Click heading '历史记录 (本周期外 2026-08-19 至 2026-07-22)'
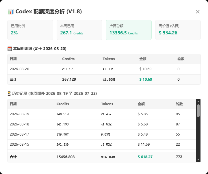 [54, 94]
